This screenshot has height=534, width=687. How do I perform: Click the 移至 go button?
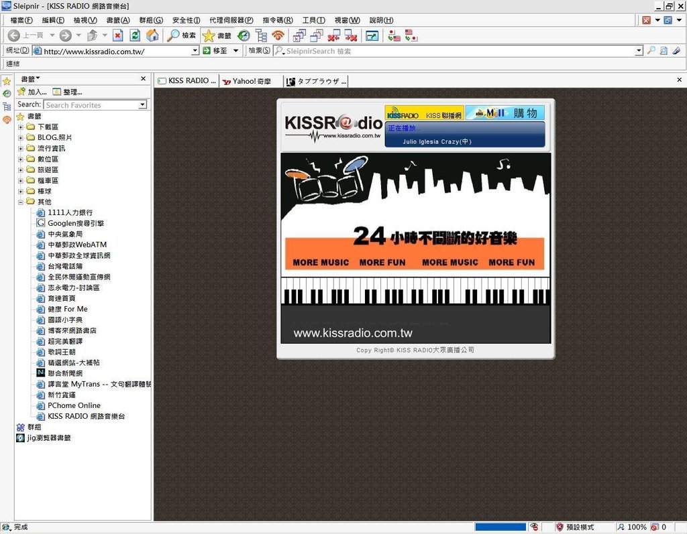click(215, 51)
